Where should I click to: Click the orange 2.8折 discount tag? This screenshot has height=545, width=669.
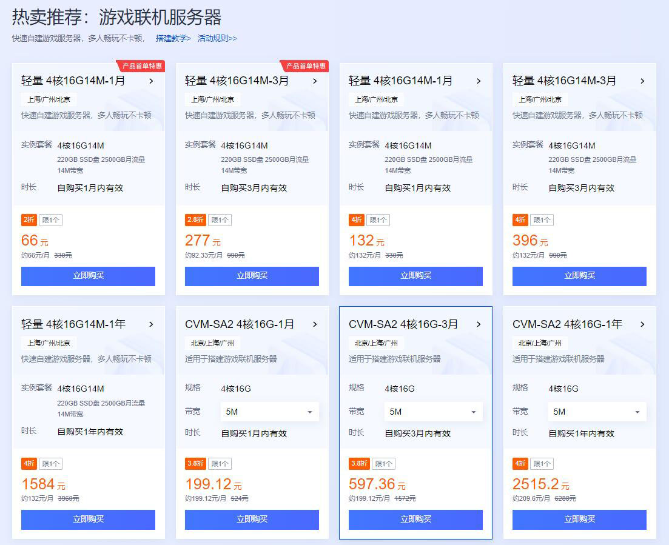(x=195, y=220)
